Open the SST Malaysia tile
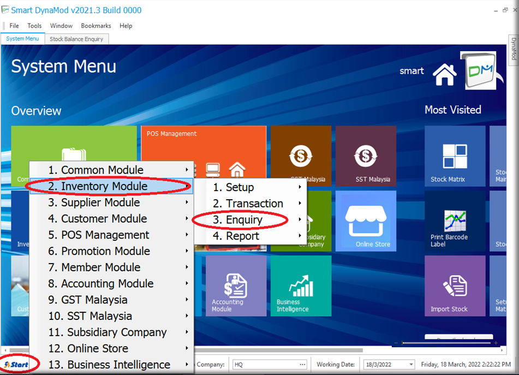 click(366, 157)
